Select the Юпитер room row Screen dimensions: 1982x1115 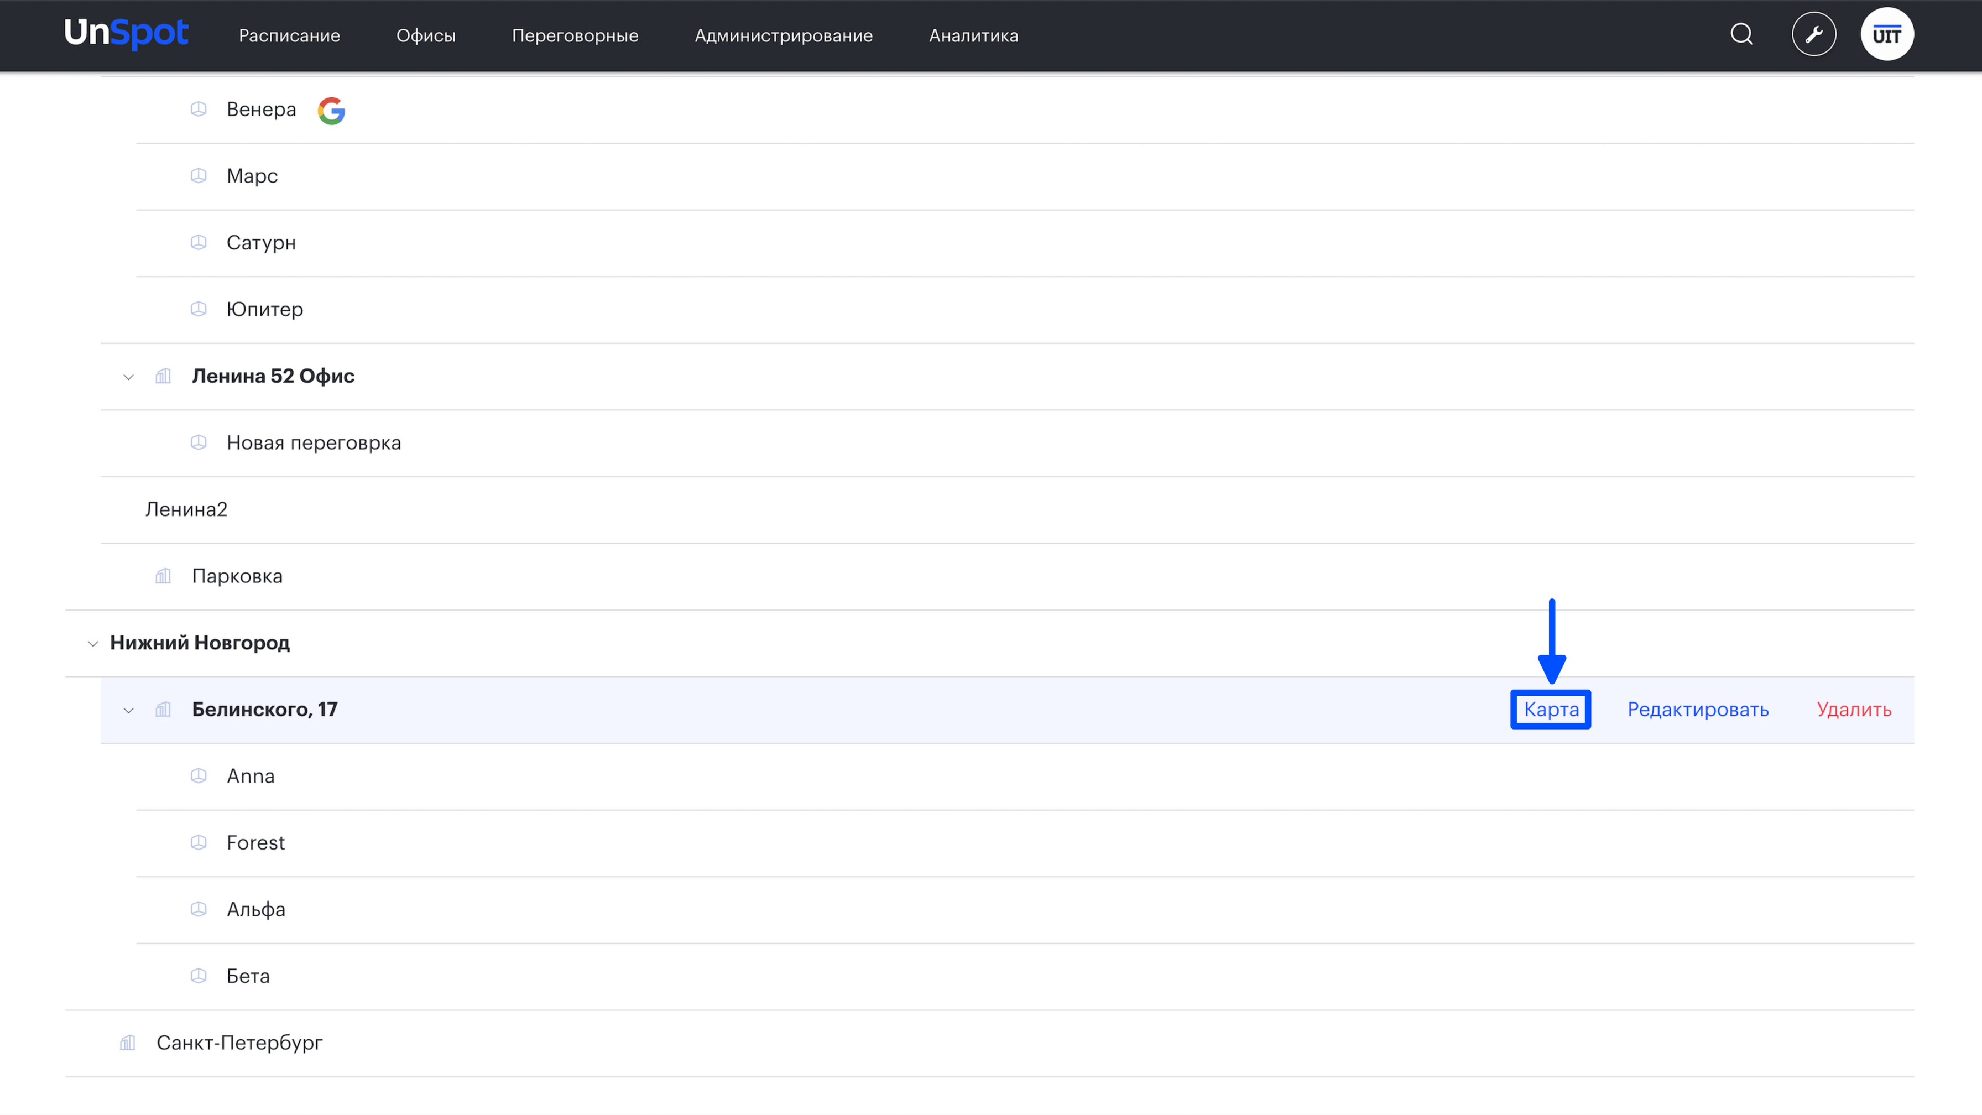tap(1025, 310)
